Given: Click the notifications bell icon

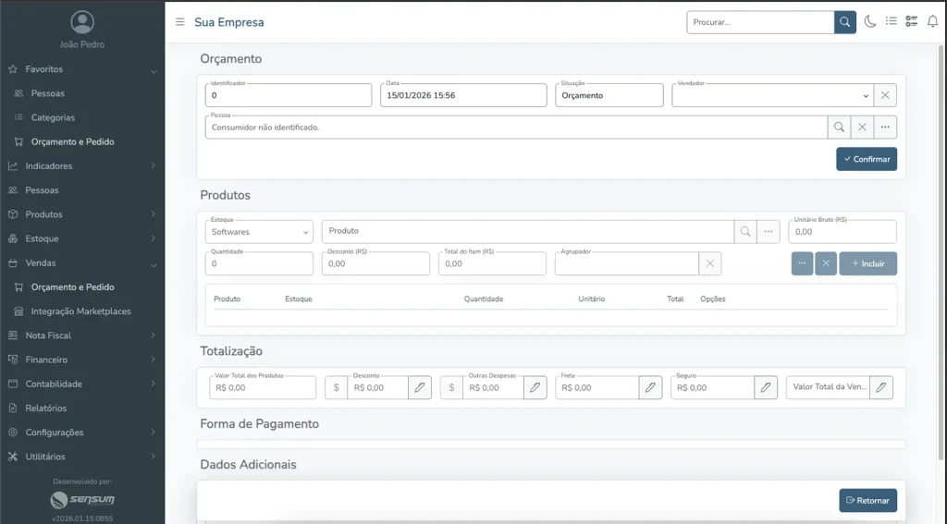Looking at the screenshot, I should pos(932,22).
